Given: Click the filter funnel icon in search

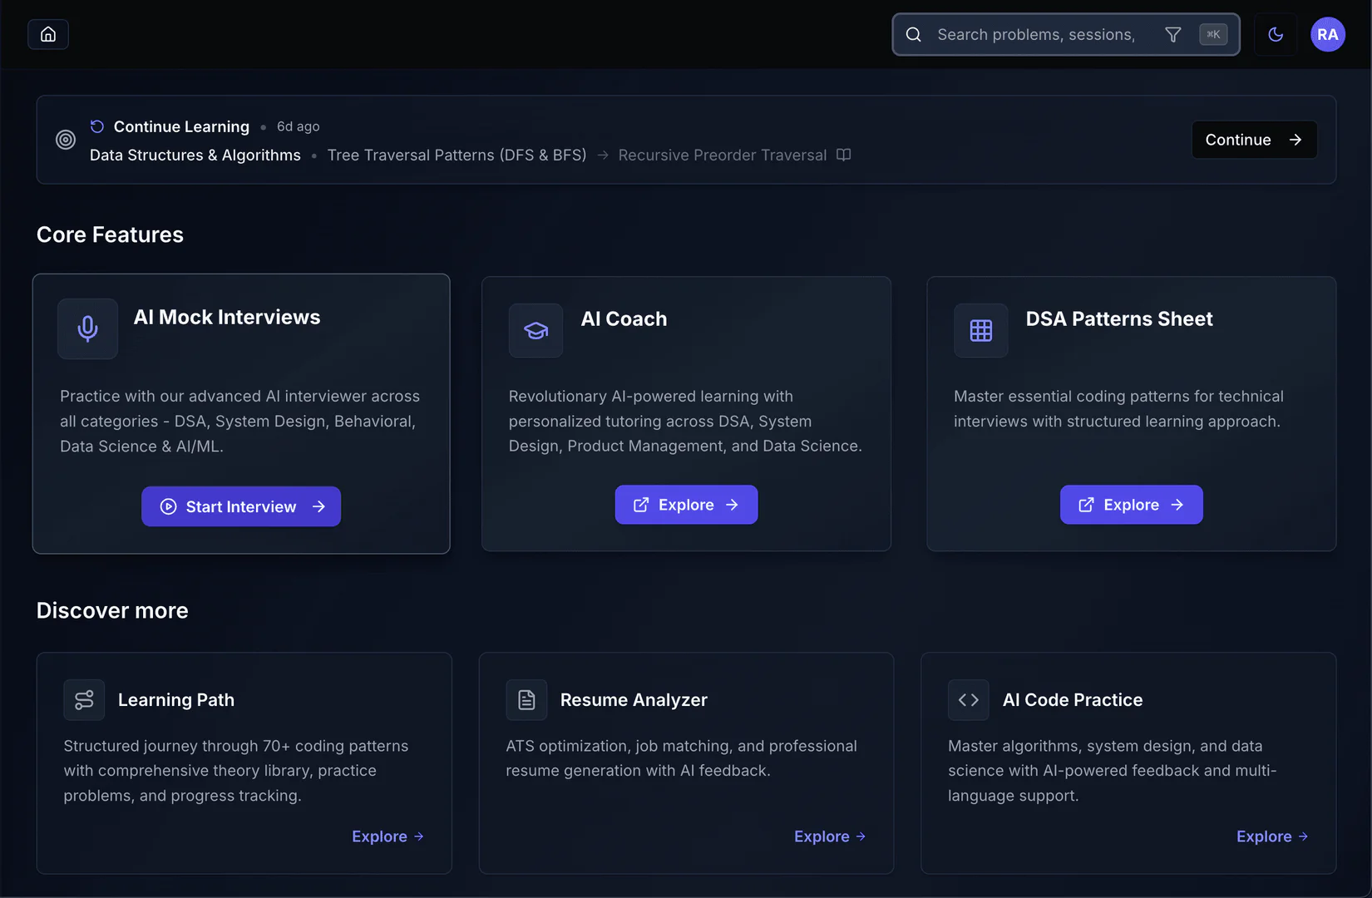Looking at the screenshot, I should click(1172, 34).
